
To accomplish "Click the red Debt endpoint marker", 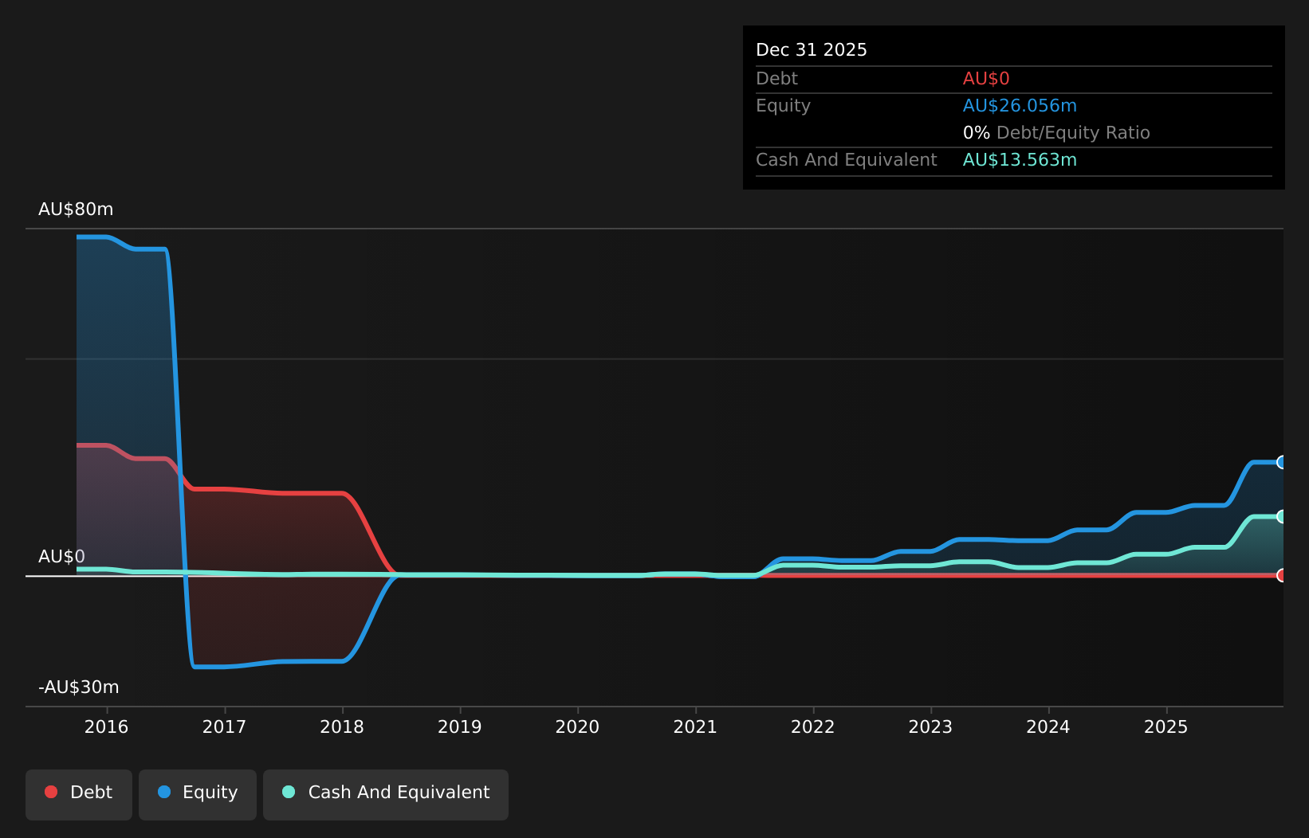I will pos(1282,575).
